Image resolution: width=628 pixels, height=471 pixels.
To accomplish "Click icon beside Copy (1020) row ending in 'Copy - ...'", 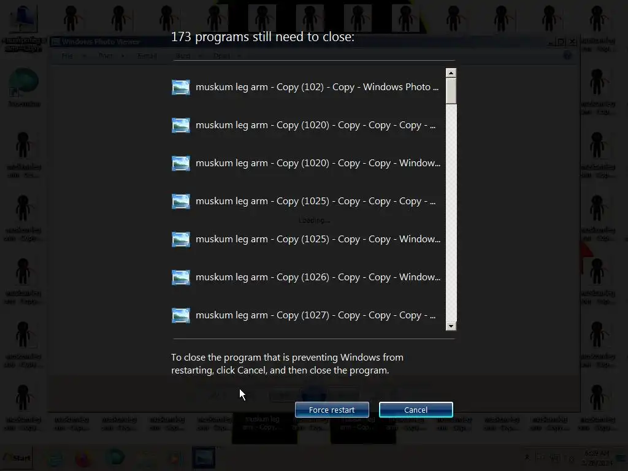I will (x=181, y=125).
